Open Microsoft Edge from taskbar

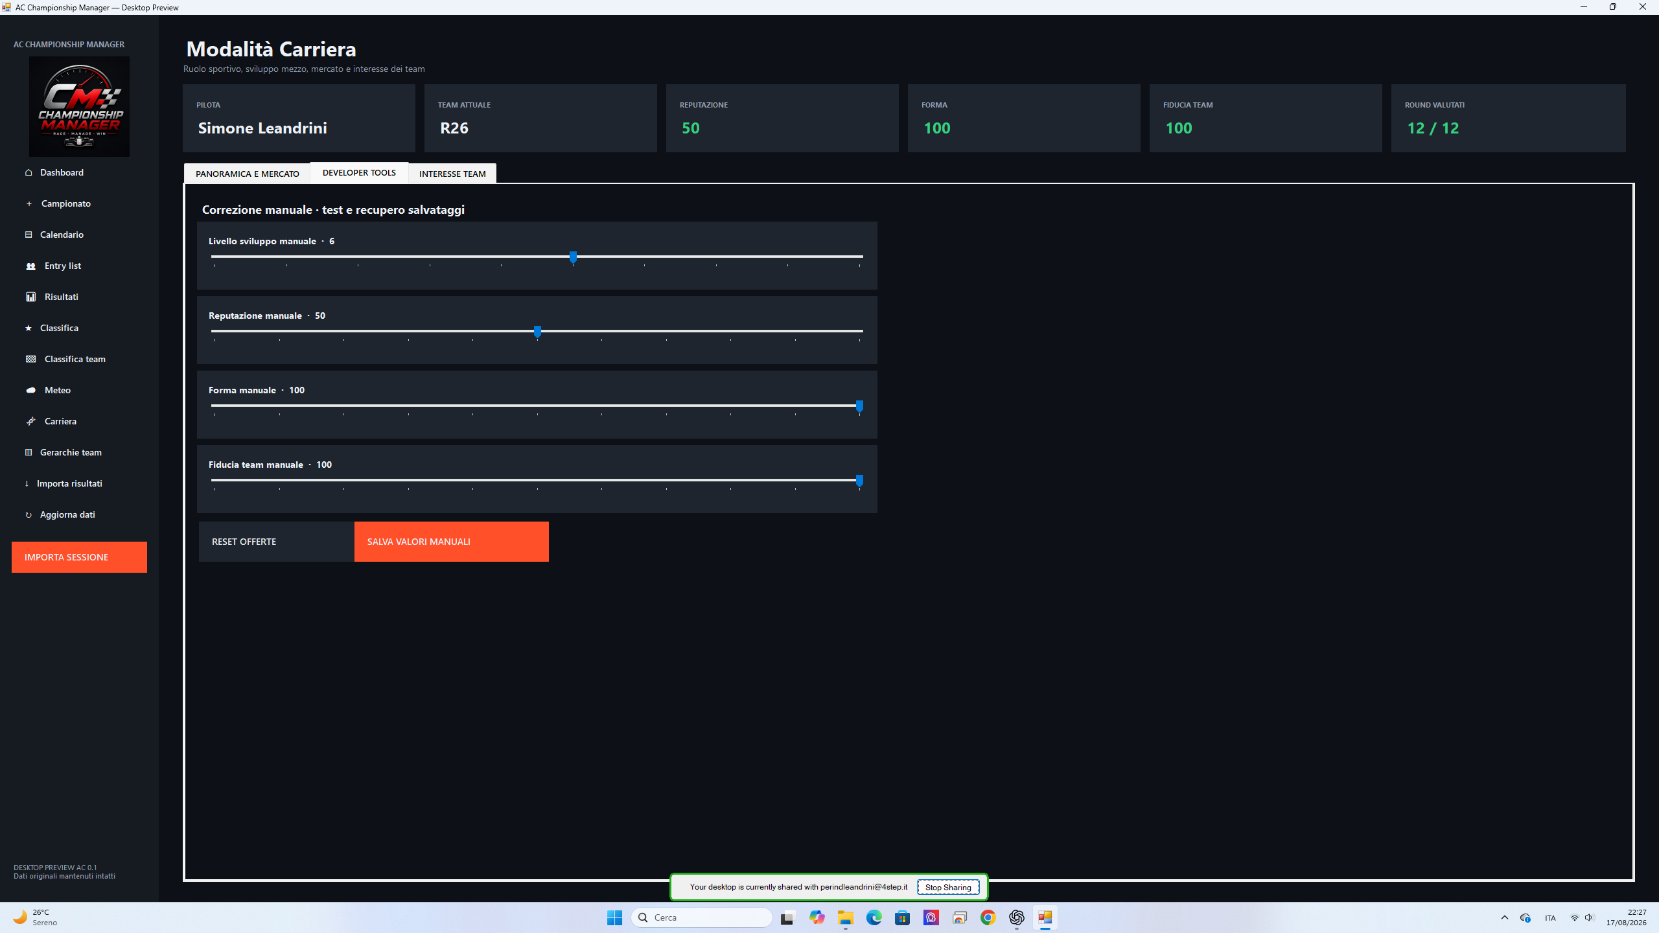click(x=874, y=917)
